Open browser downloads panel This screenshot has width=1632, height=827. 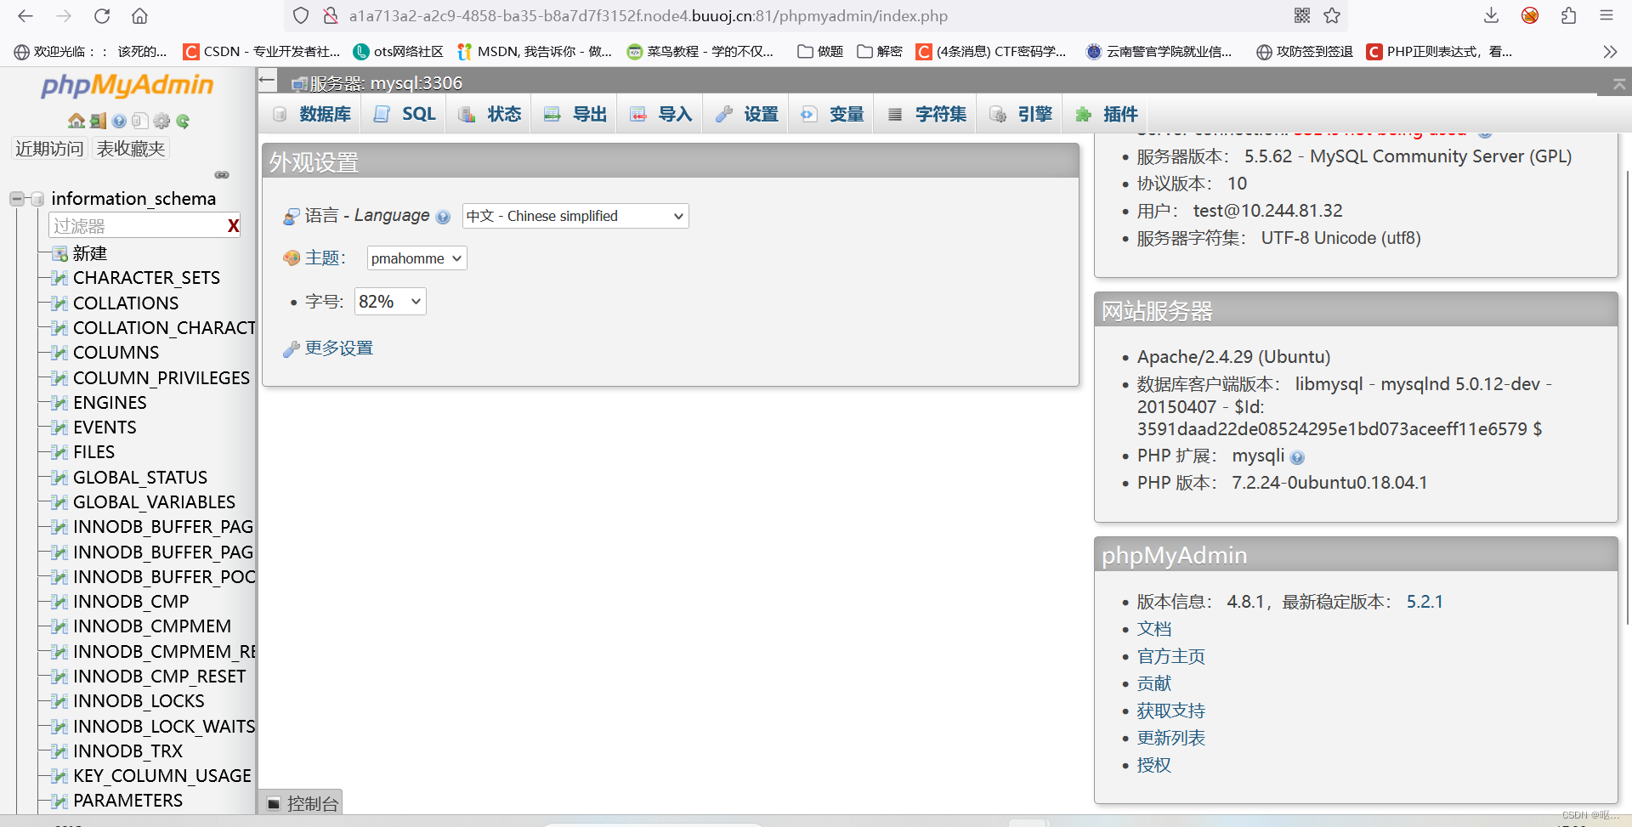[x=1491, y=15]
